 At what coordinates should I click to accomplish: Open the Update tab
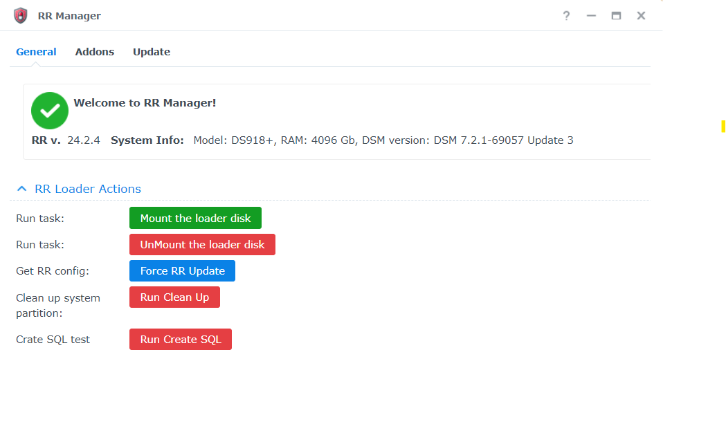pyautogui.click(x=152, y=52)
